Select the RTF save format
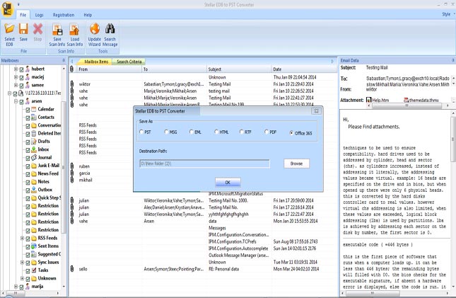 (x=241, y=132)
